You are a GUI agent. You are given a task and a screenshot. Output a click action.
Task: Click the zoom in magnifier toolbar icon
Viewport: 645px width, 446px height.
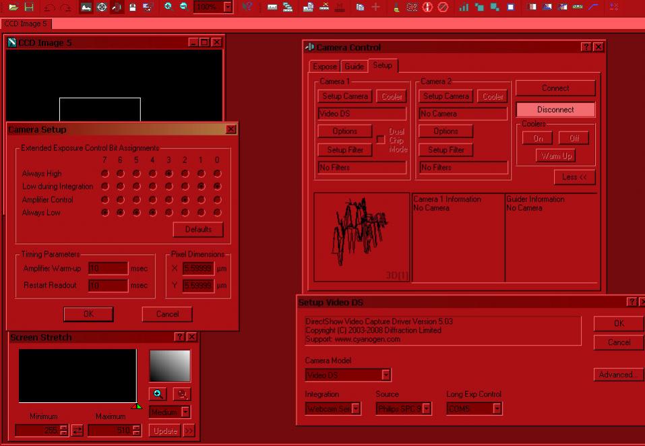tap(168, 7)
